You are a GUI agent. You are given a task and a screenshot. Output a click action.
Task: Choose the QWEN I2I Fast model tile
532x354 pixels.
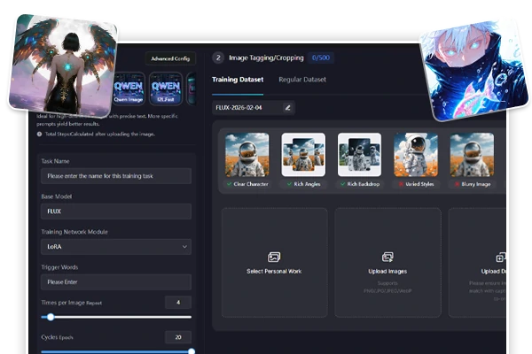point(166,88)
